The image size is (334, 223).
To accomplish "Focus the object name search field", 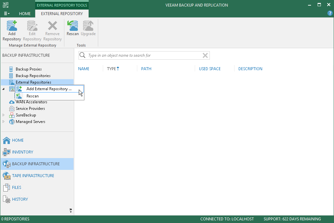I will click(x=144, y=55).
